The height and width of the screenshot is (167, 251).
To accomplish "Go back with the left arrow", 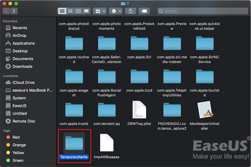I will (7, 11).
